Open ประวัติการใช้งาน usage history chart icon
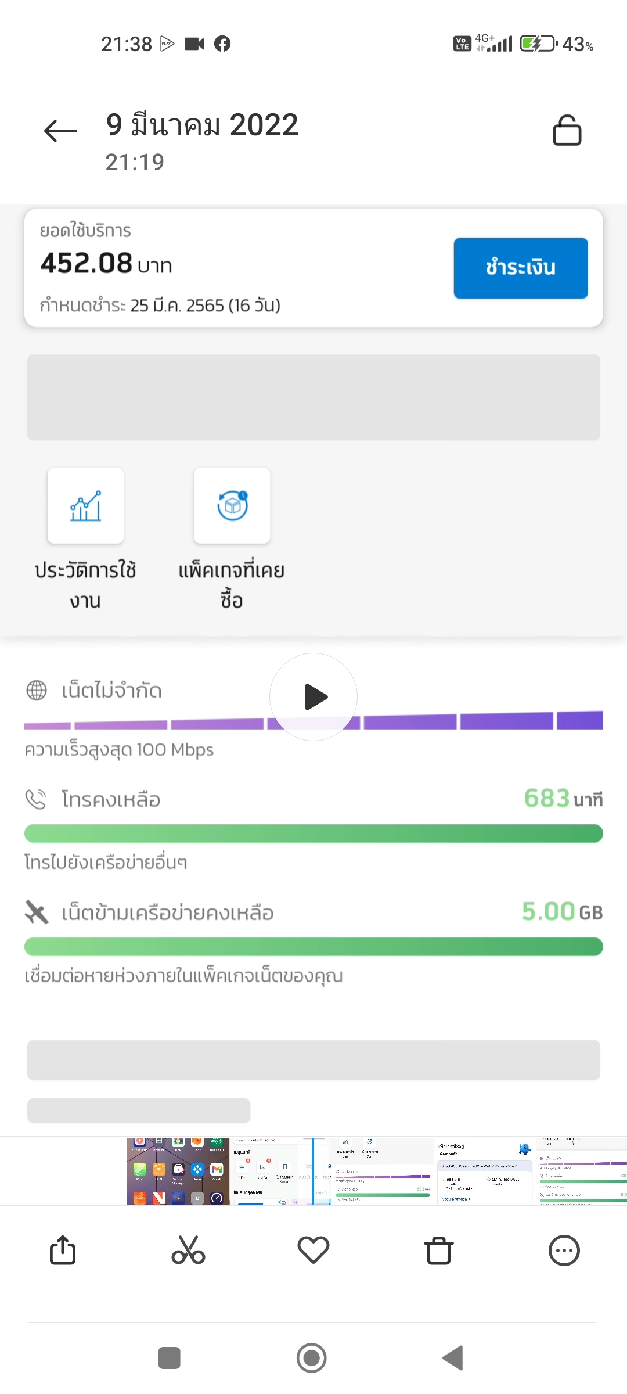This screenshot has height=1394, width=627. (x=85, y=506)
